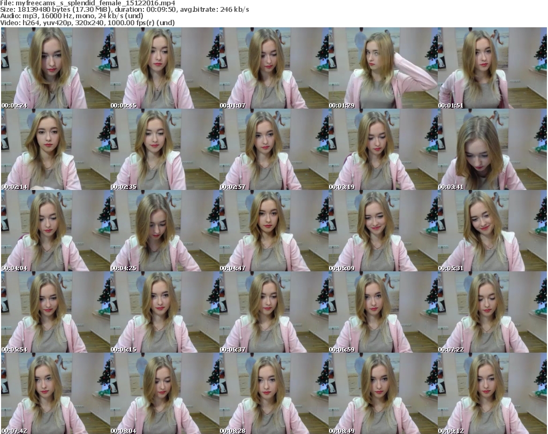Image resolution: width=548 pixels, height=434 pixels.
Task: Open the frame at 00:02:14
Action: click(56, 149)
